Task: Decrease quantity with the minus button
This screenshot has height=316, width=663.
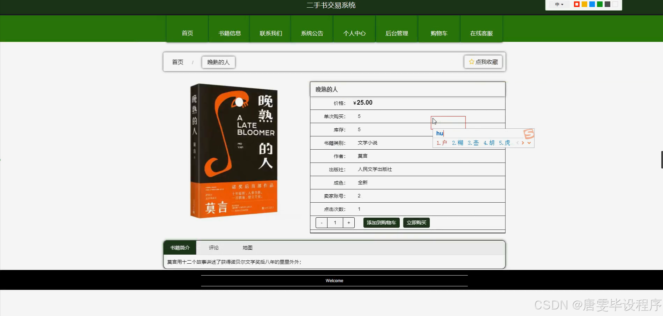Action: [x=322, y=223]
